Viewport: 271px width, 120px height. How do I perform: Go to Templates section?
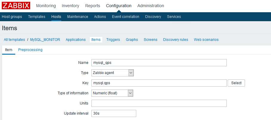(x=37, y=17)
